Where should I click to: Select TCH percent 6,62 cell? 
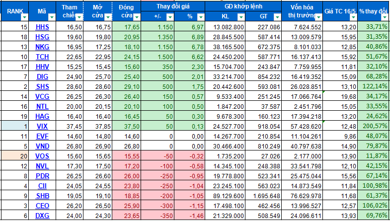(x=189, y=57)
